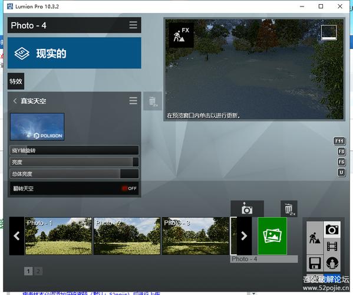Click the white square icon in the preview corner
353x295 pixels.
pyautogui.click(x=329, y=32)
